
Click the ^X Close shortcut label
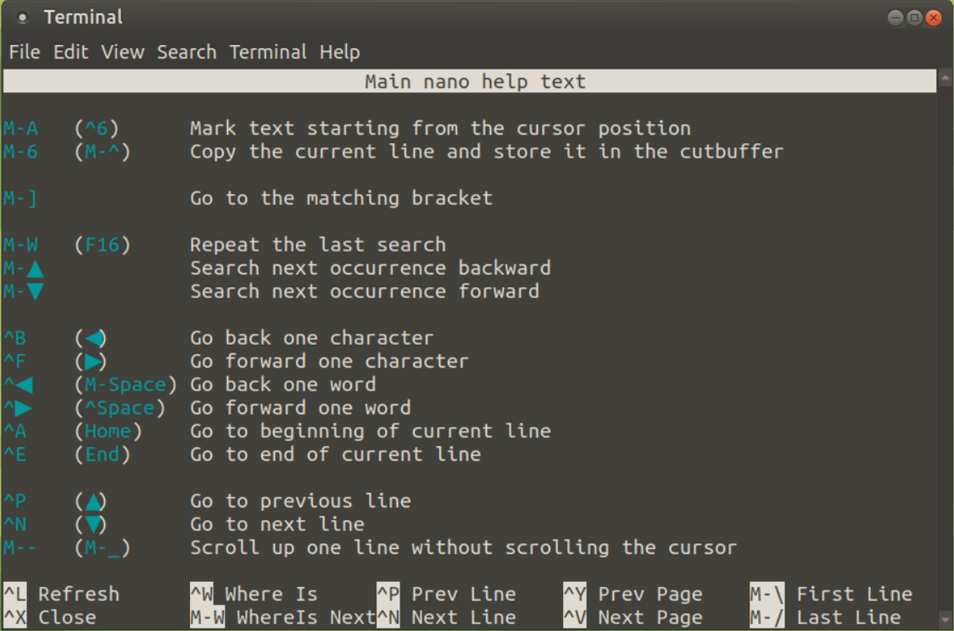click(50, 617)
